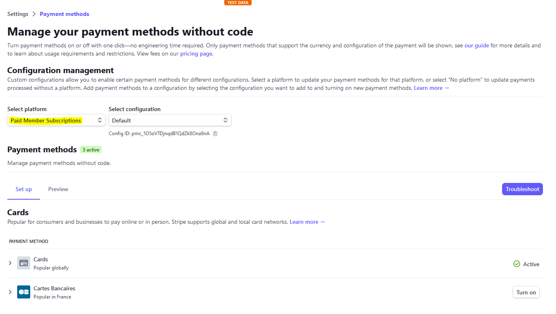Viewport: 556px width, 314px height.
Task: Open the Select platform dropdown
Action: click(56, 120)
